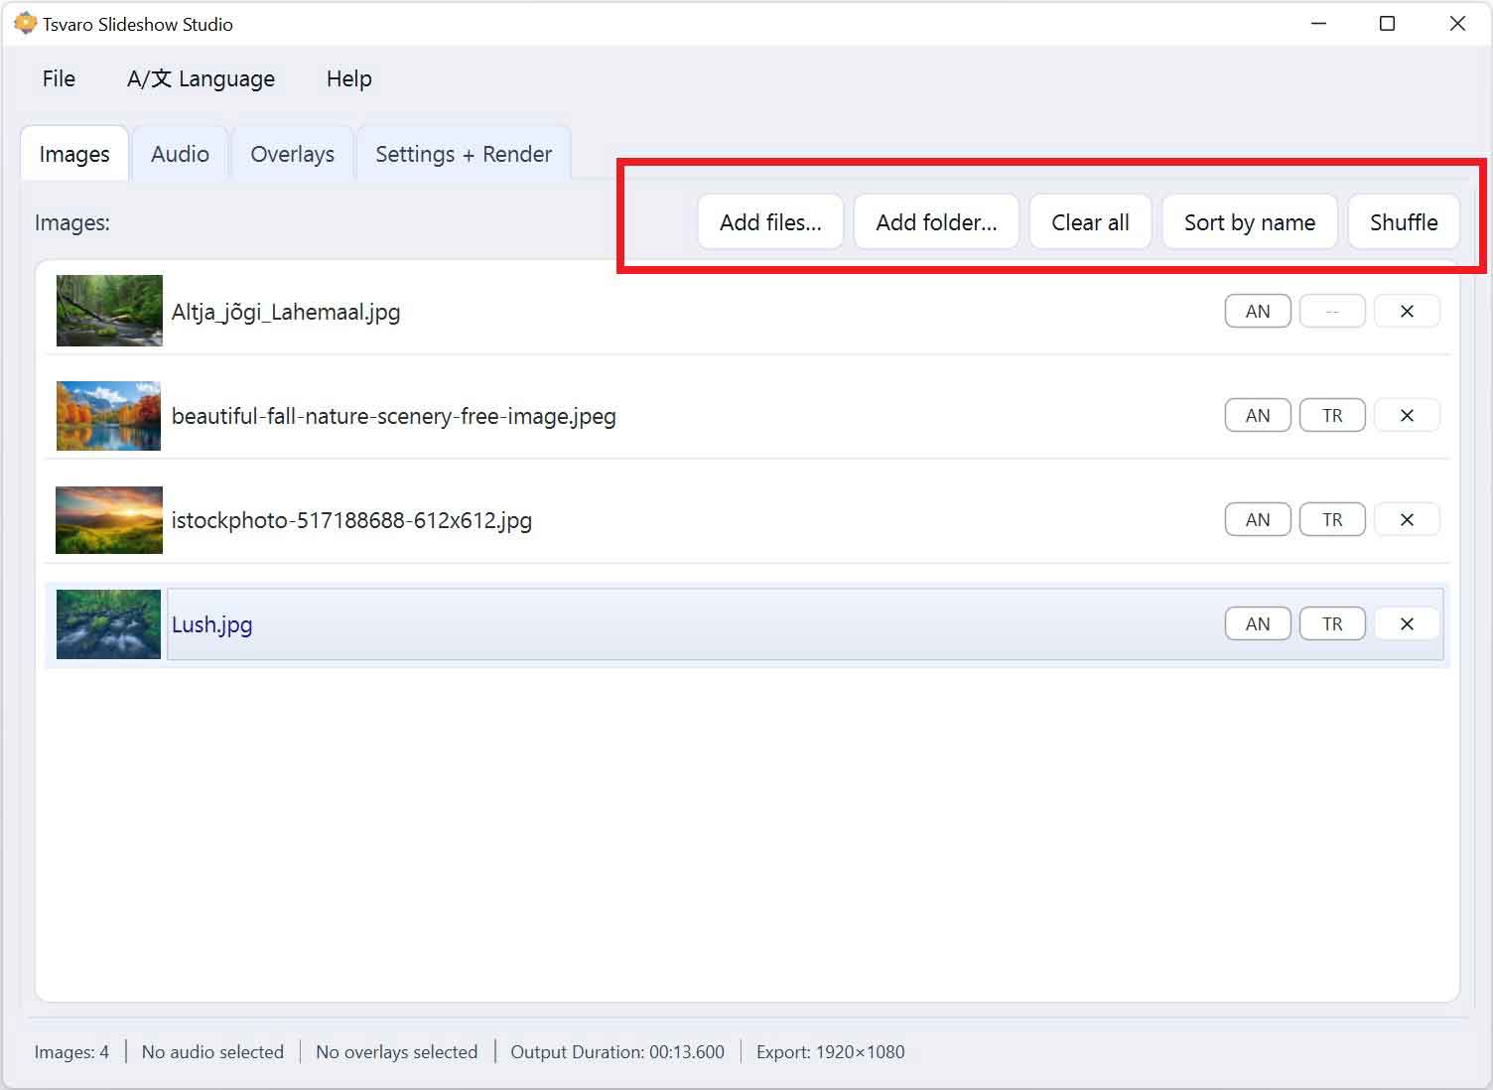Open the File menu

click(x=59, y=78)
